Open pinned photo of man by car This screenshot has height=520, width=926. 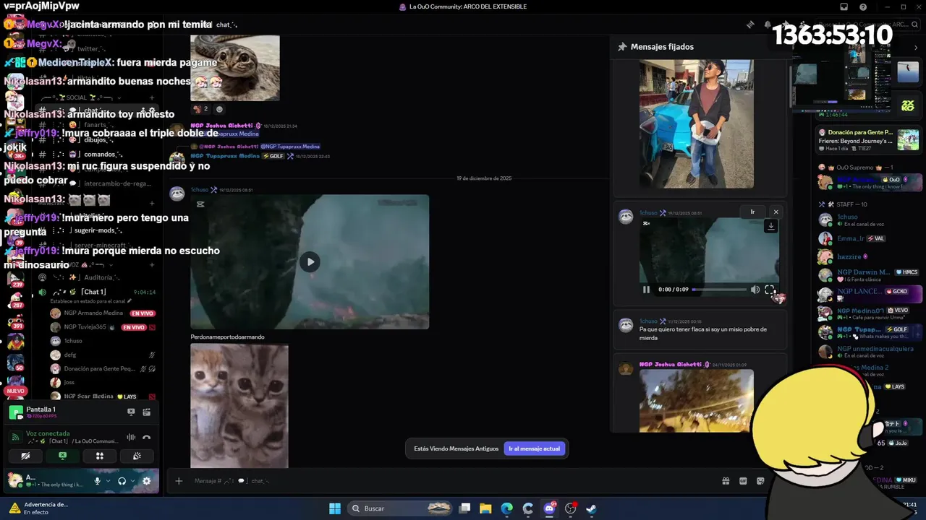click(697, 123)
